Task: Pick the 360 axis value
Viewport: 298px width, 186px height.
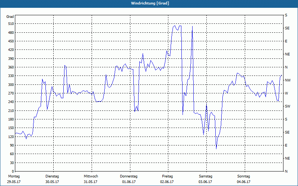Action: coord(11,67)
